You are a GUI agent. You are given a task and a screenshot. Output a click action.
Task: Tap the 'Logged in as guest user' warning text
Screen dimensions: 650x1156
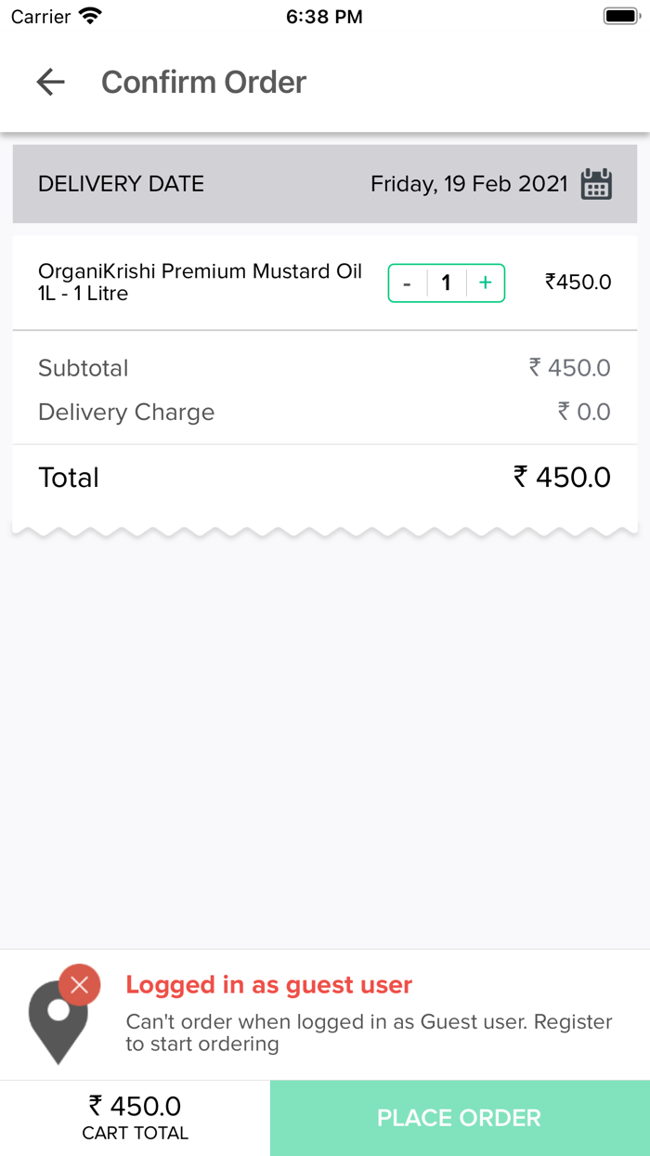[270, 985]
